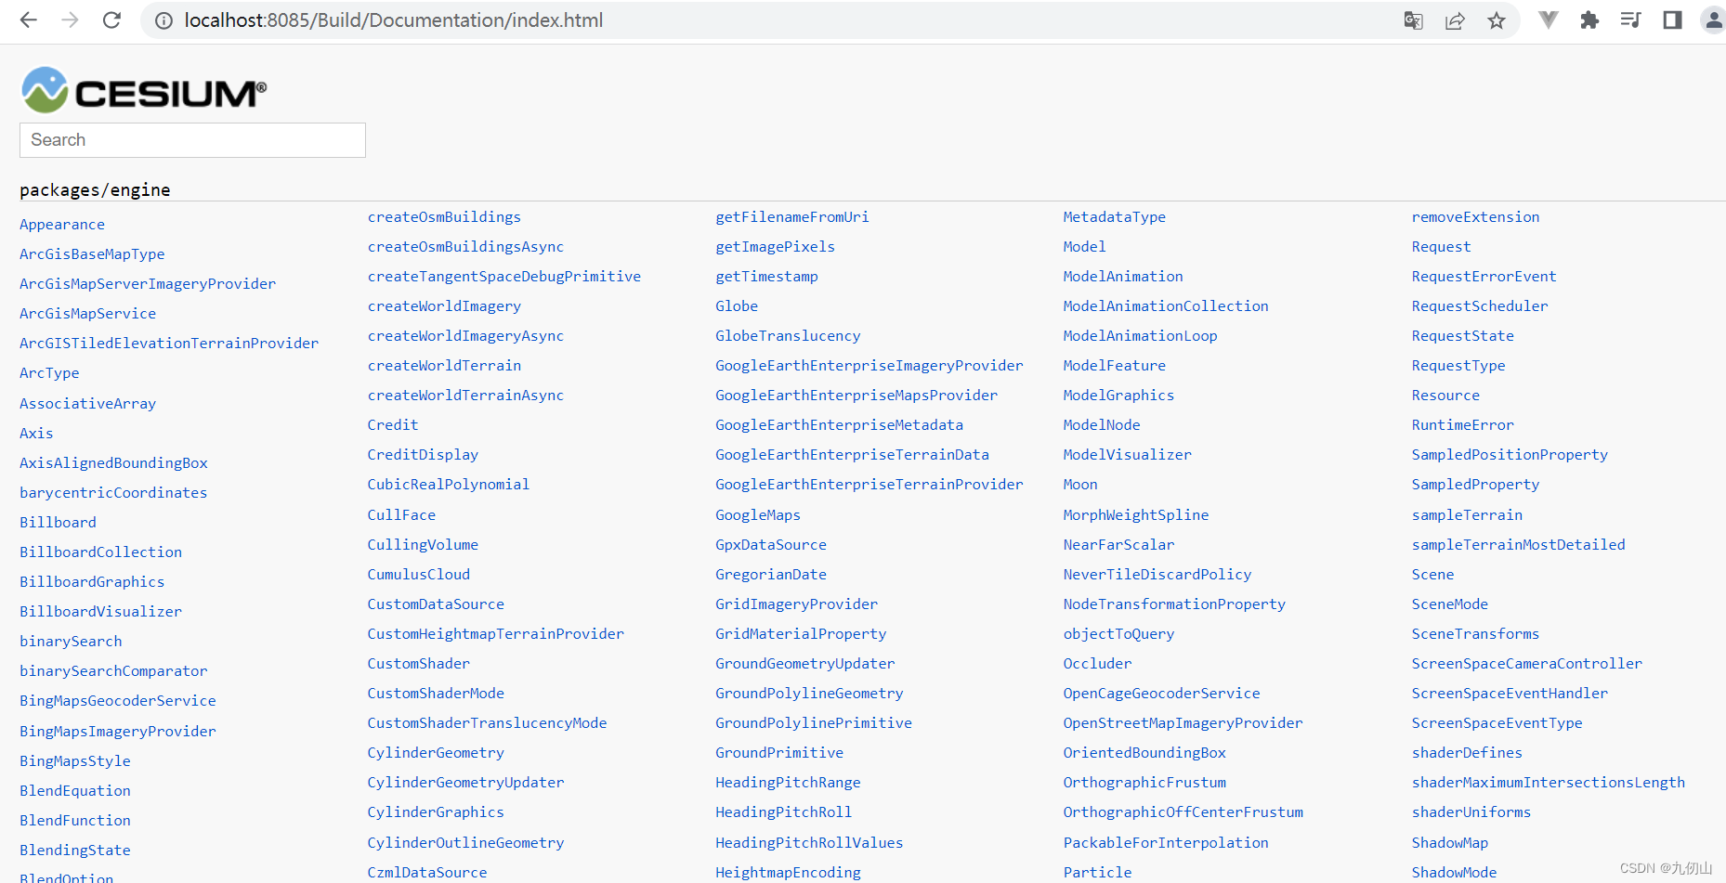This screenshot has width=1726, height=883.
Task: Go back to the previous page
Action: (x=29, y=20)
